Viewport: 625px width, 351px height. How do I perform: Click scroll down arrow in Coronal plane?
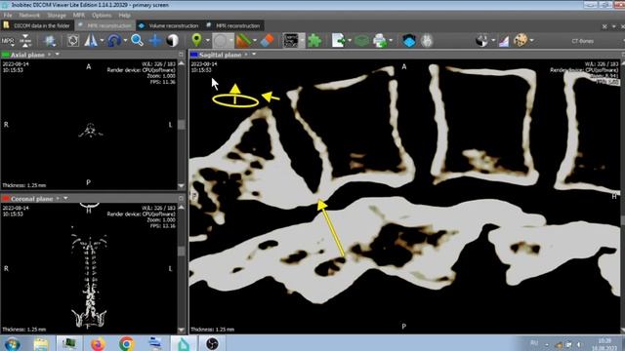(182, 330)
